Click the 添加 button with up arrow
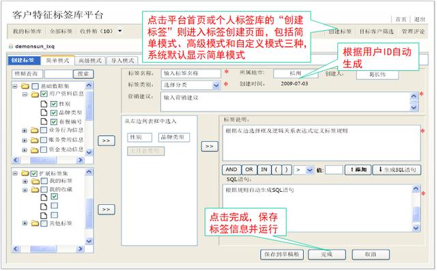The image size is (437, 271). [x=358, y=169]
